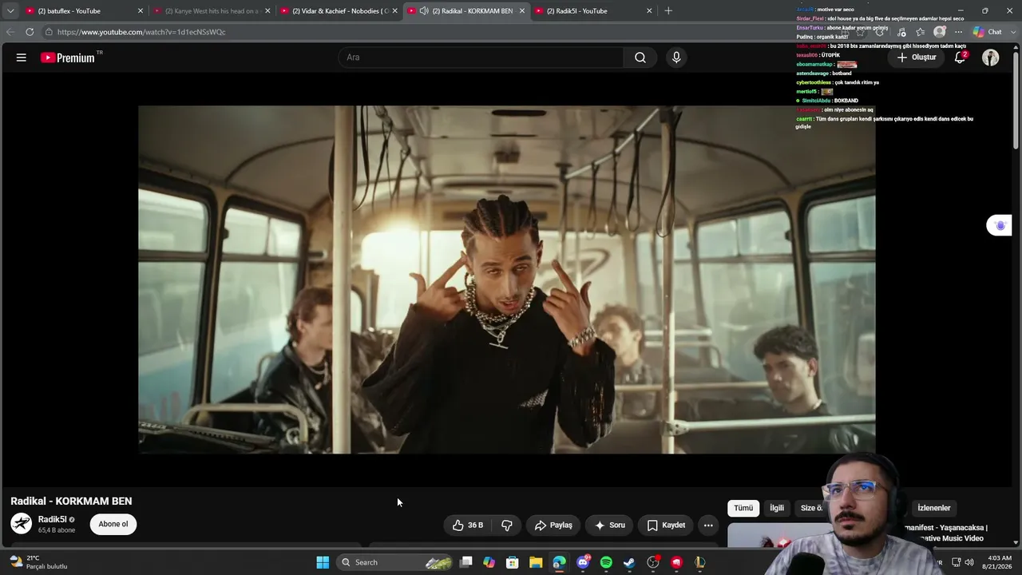Open Steam from taskbar
Image resolution: width=1022 pixels, height=575 pixels.
point(629,562)
